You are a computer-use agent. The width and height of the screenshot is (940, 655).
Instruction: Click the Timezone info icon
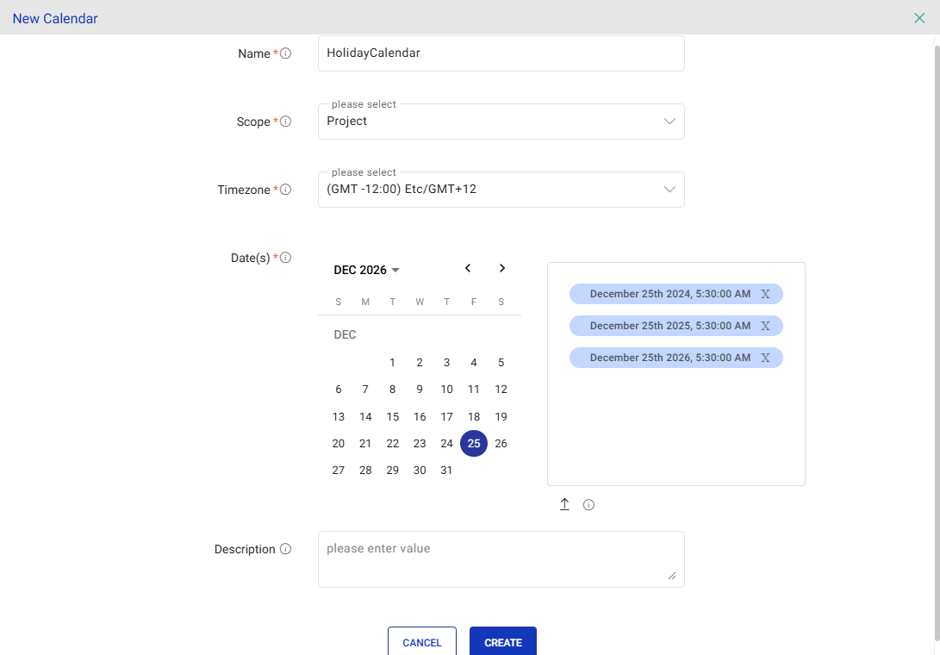[286, 190]
